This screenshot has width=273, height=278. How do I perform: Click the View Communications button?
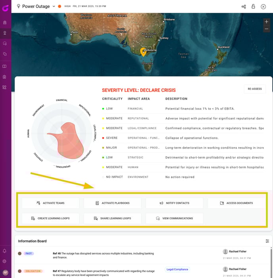(174, 218)
